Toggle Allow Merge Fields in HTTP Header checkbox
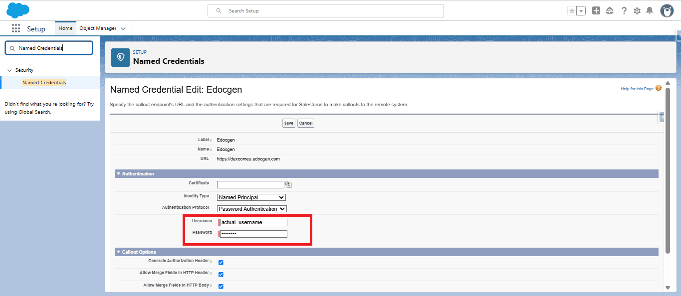681x296 pixels. point(221,274)
